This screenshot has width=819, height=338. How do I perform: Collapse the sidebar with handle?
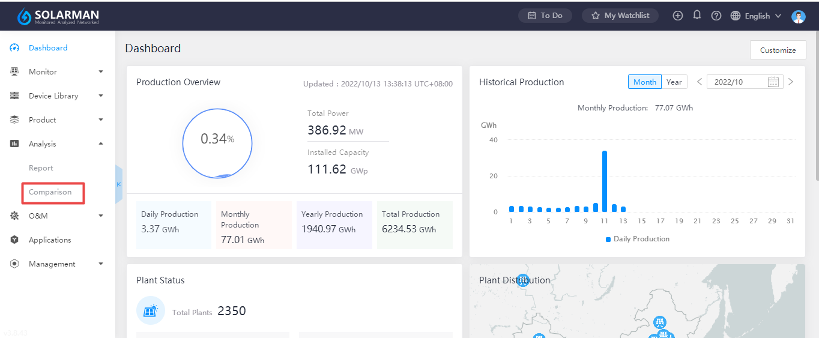pyautogui.click(x=118, y=184)
